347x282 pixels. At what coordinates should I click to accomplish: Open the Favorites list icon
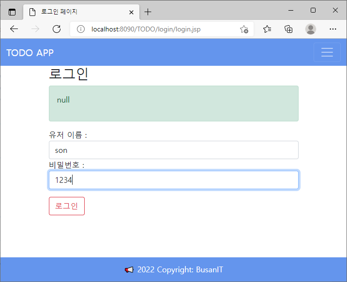(267, 29)
